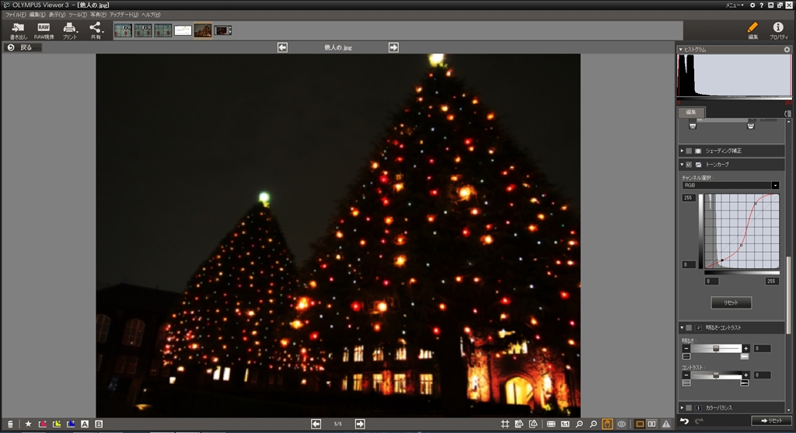The height and width of the screenshot is (433, 796).
Task: Click the 1:1 actual size icon
Action: pos(565,424)
